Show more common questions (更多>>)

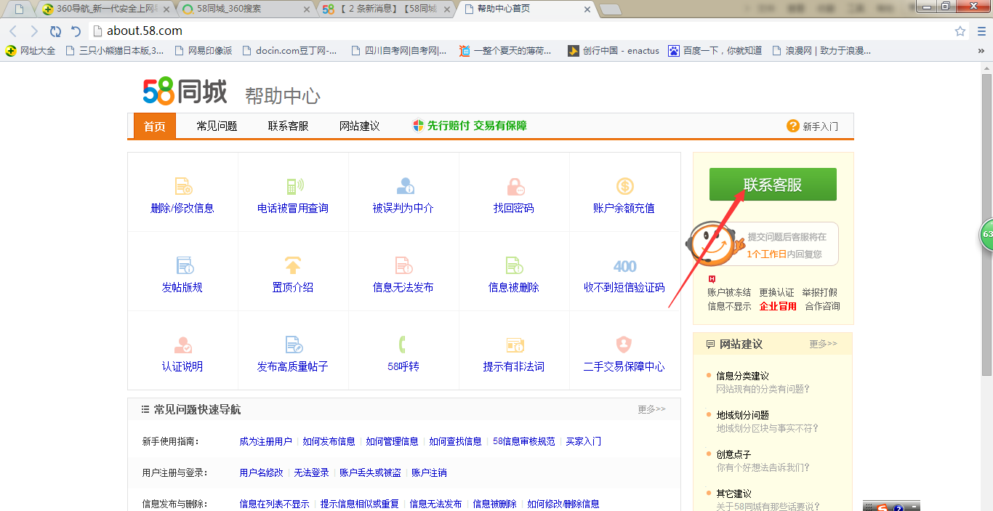tap(651, 409)
